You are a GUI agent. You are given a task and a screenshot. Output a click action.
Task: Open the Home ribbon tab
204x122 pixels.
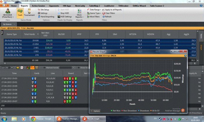[x=14, y=6]
